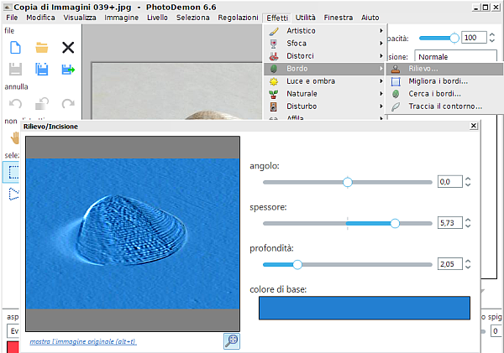This screenshot has width=504, height=353.
Task: Close the Rilievo/Incisione dialog
Action: pyautogui.click(x=474, y=127)
